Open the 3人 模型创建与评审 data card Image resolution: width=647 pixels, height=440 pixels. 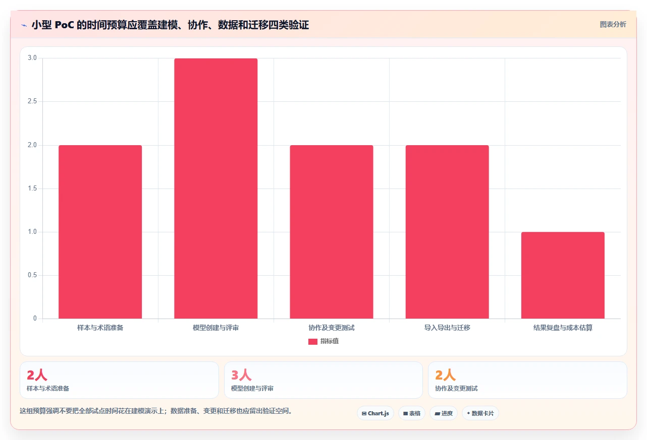coord(323,380)
